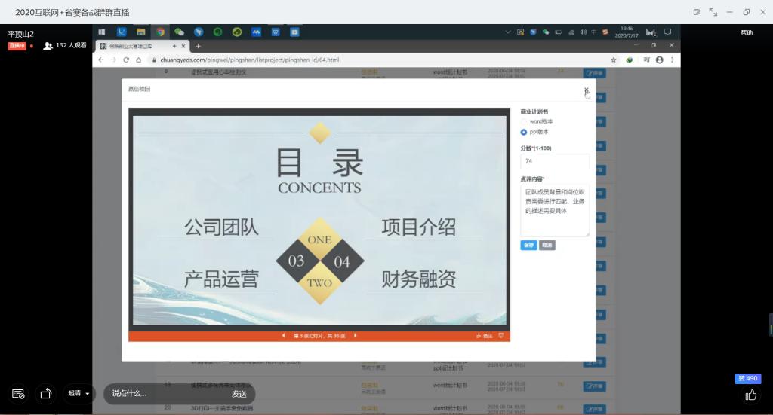773x415 pixels.
Task: Open the Chrome icon in the taskbar
Action: (160, 32)
